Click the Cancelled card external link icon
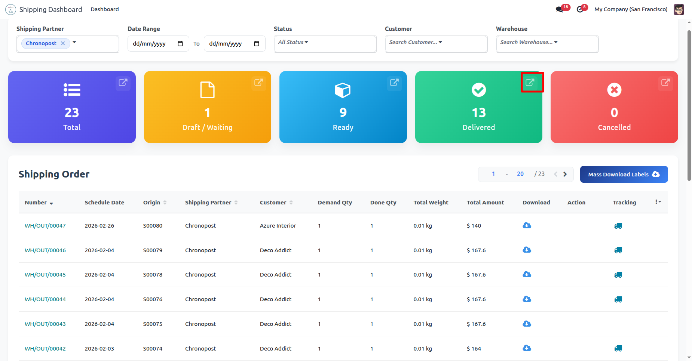Image resolution: width=692 pixels, height=361 pixels. pyautogui.click(x=665, y=83)
